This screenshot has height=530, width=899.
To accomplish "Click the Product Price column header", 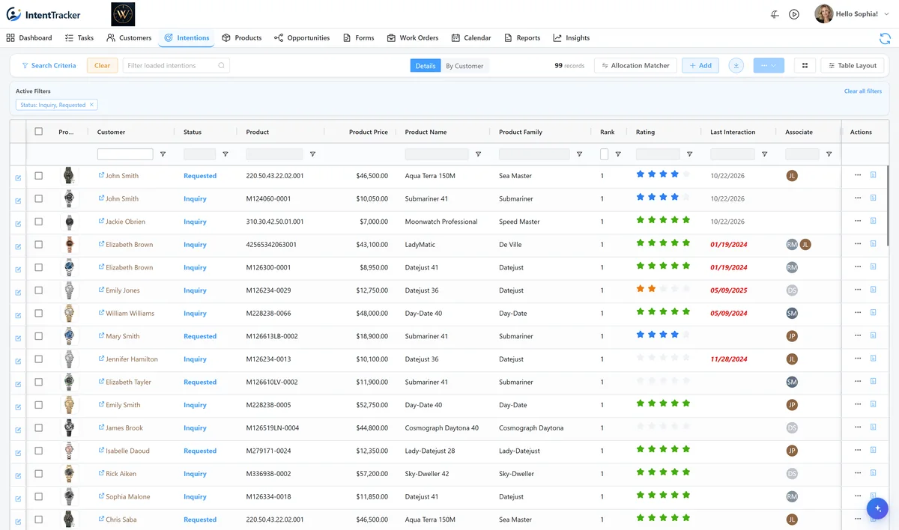I will pos(369,132).
